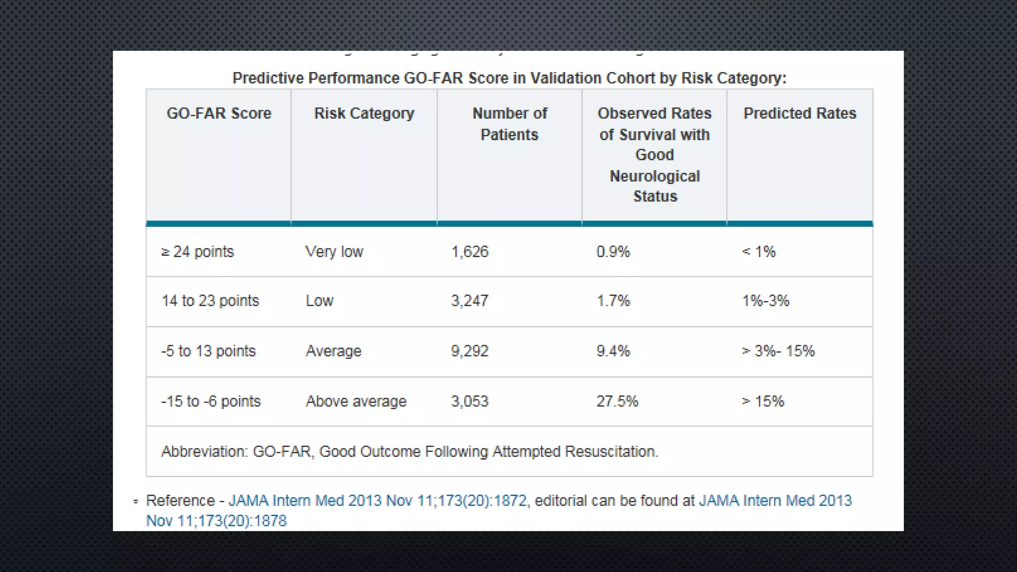Select the 'Above average' risk cell

356,401
